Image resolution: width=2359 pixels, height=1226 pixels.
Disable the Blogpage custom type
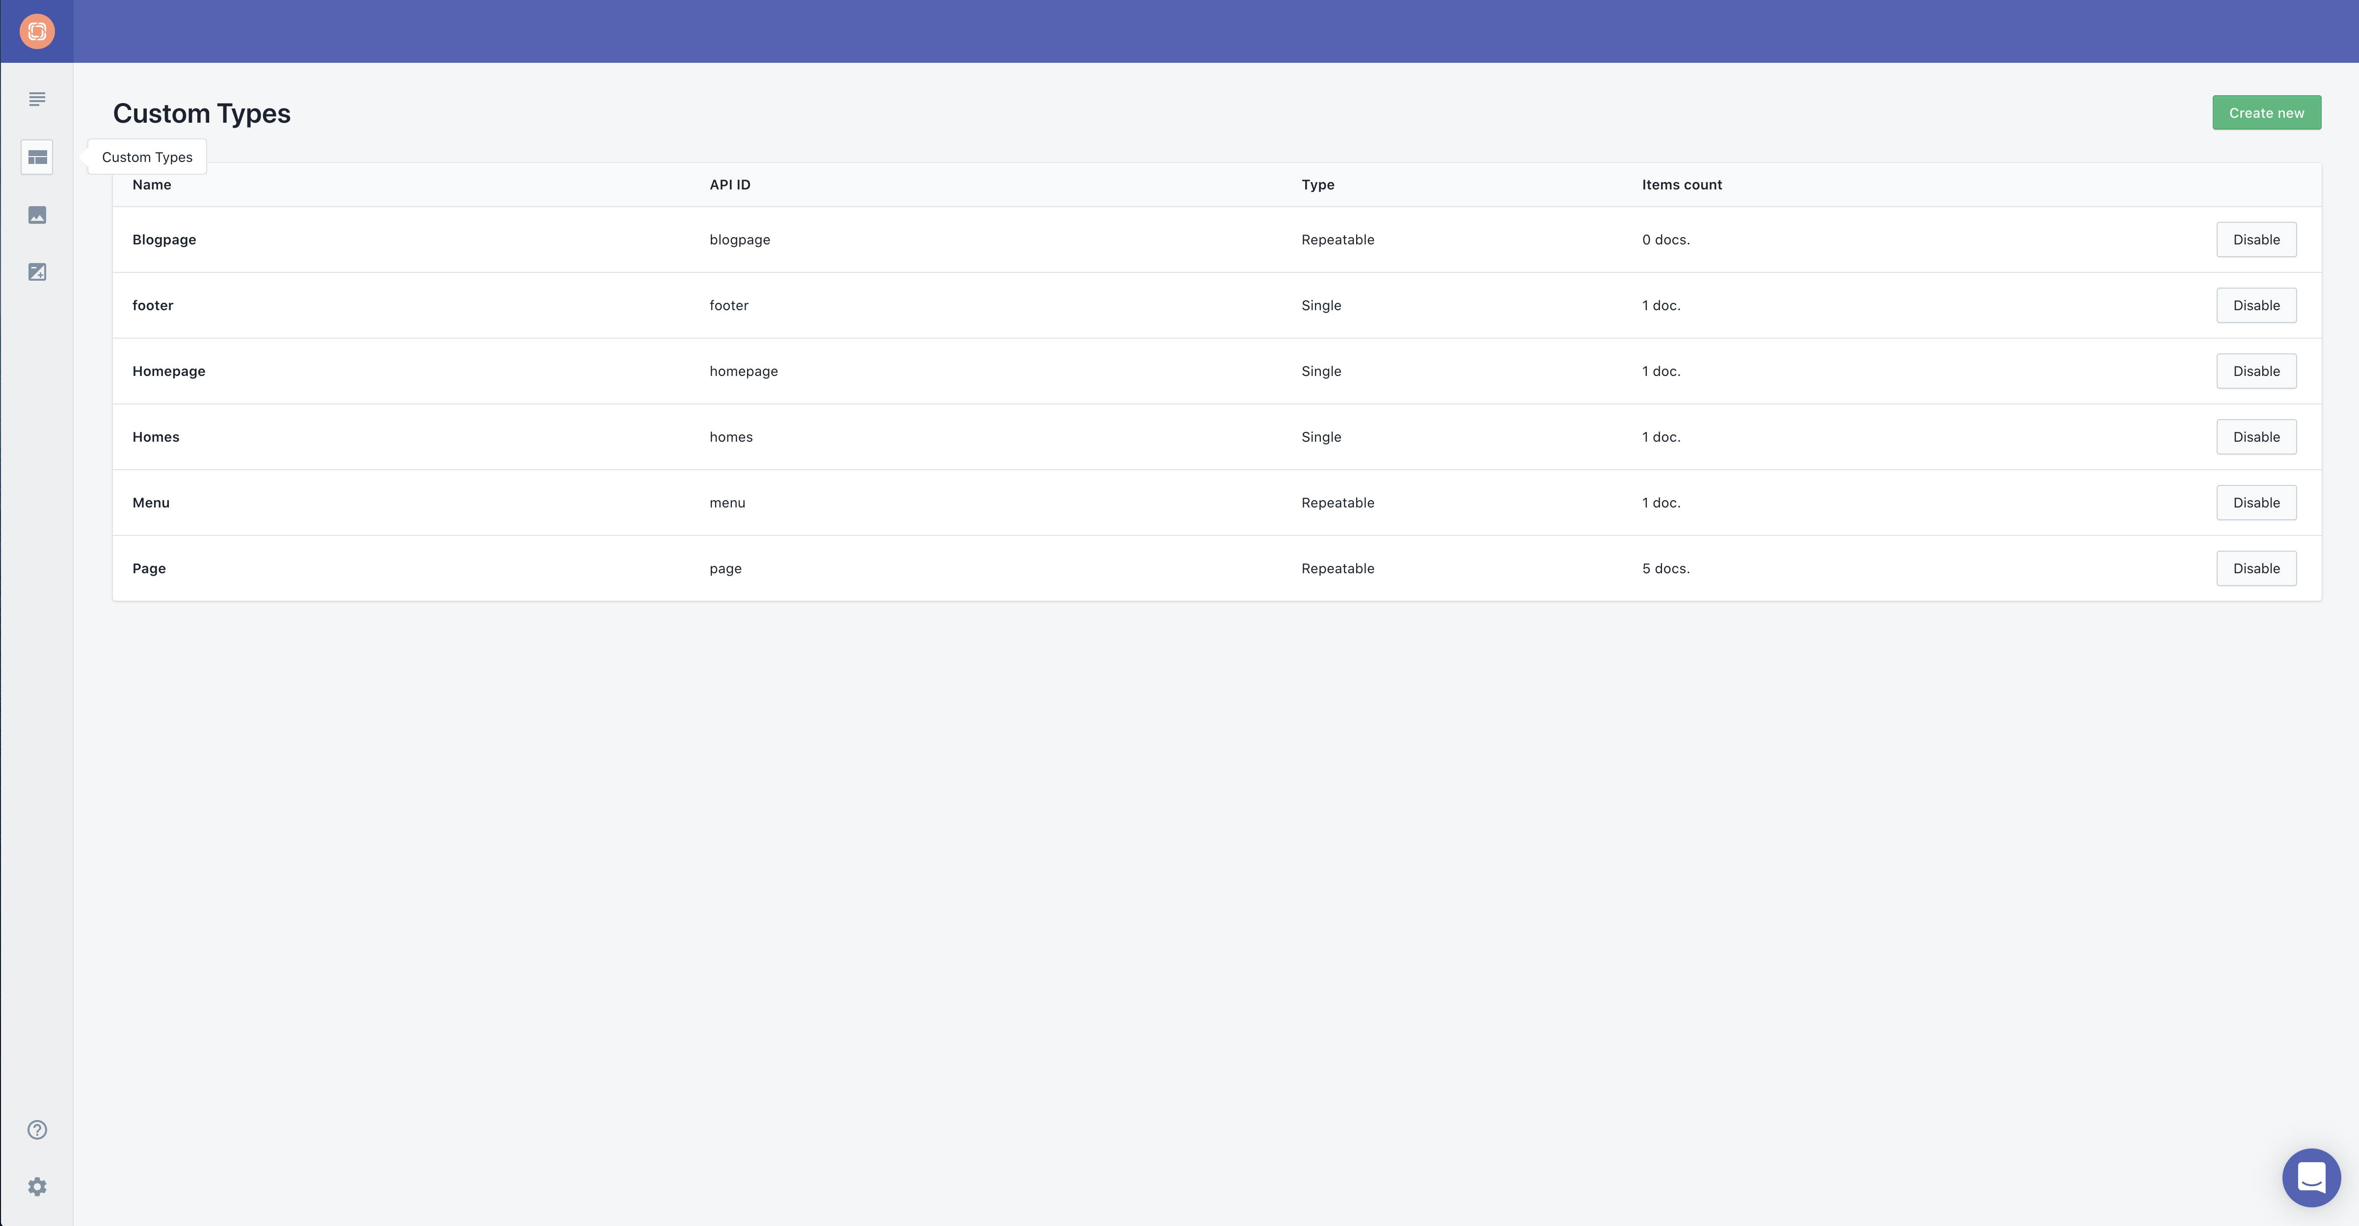(x=2255, y=240)
